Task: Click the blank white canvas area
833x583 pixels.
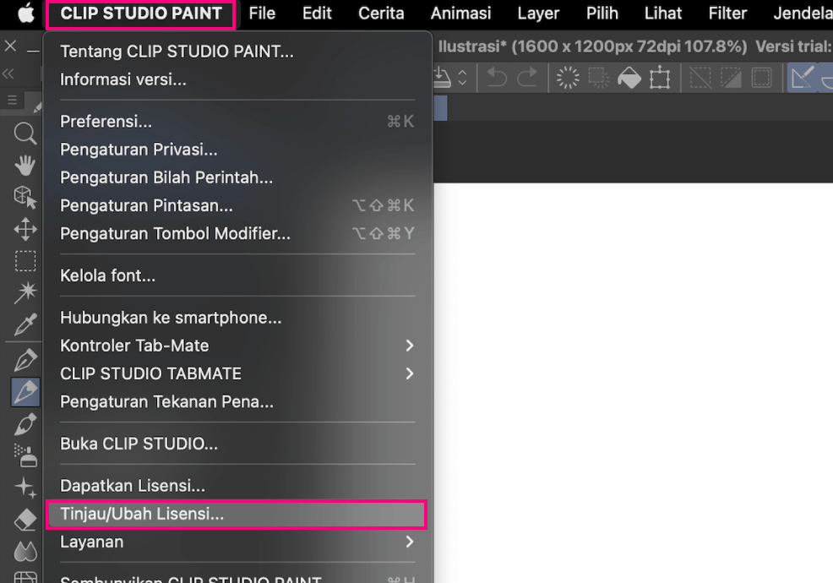Action: click(634, 380)
